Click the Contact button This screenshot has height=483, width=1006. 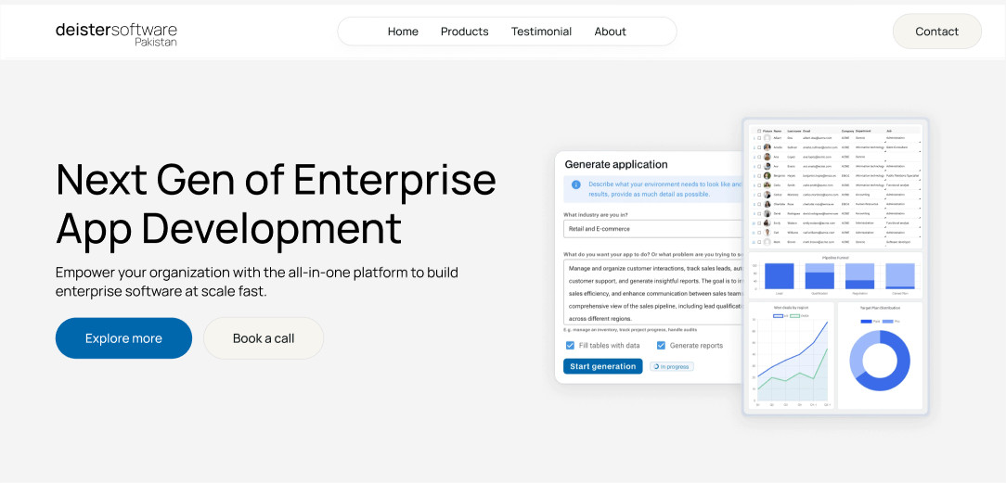click(x=936, y=32)
